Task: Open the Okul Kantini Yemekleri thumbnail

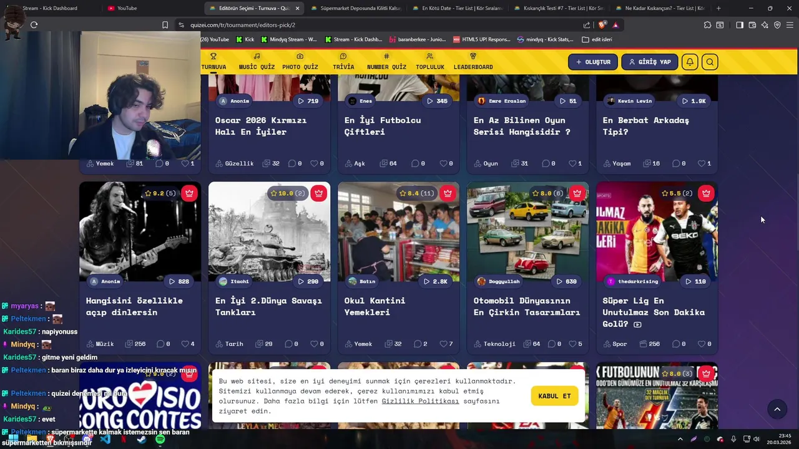Action: 398,232
